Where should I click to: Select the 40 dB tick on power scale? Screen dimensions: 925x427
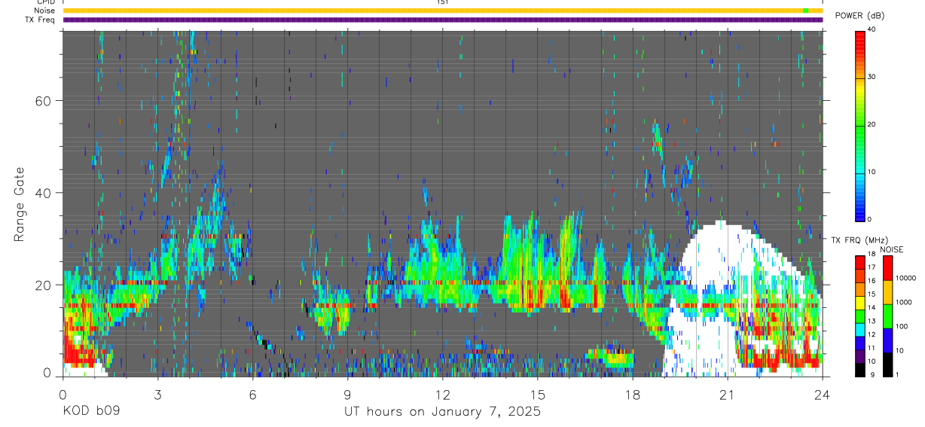872,29
